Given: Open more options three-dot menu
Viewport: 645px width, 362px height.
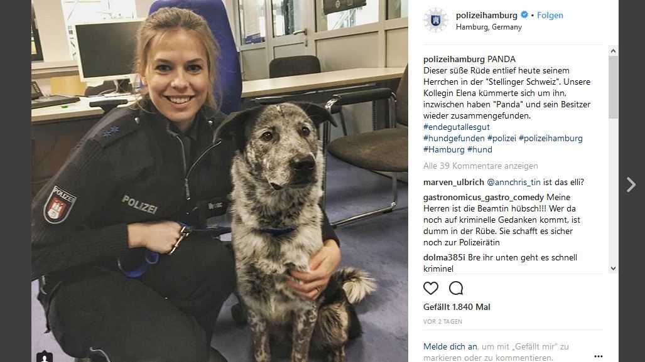Looking at the screenshot, I should (598, 356).
